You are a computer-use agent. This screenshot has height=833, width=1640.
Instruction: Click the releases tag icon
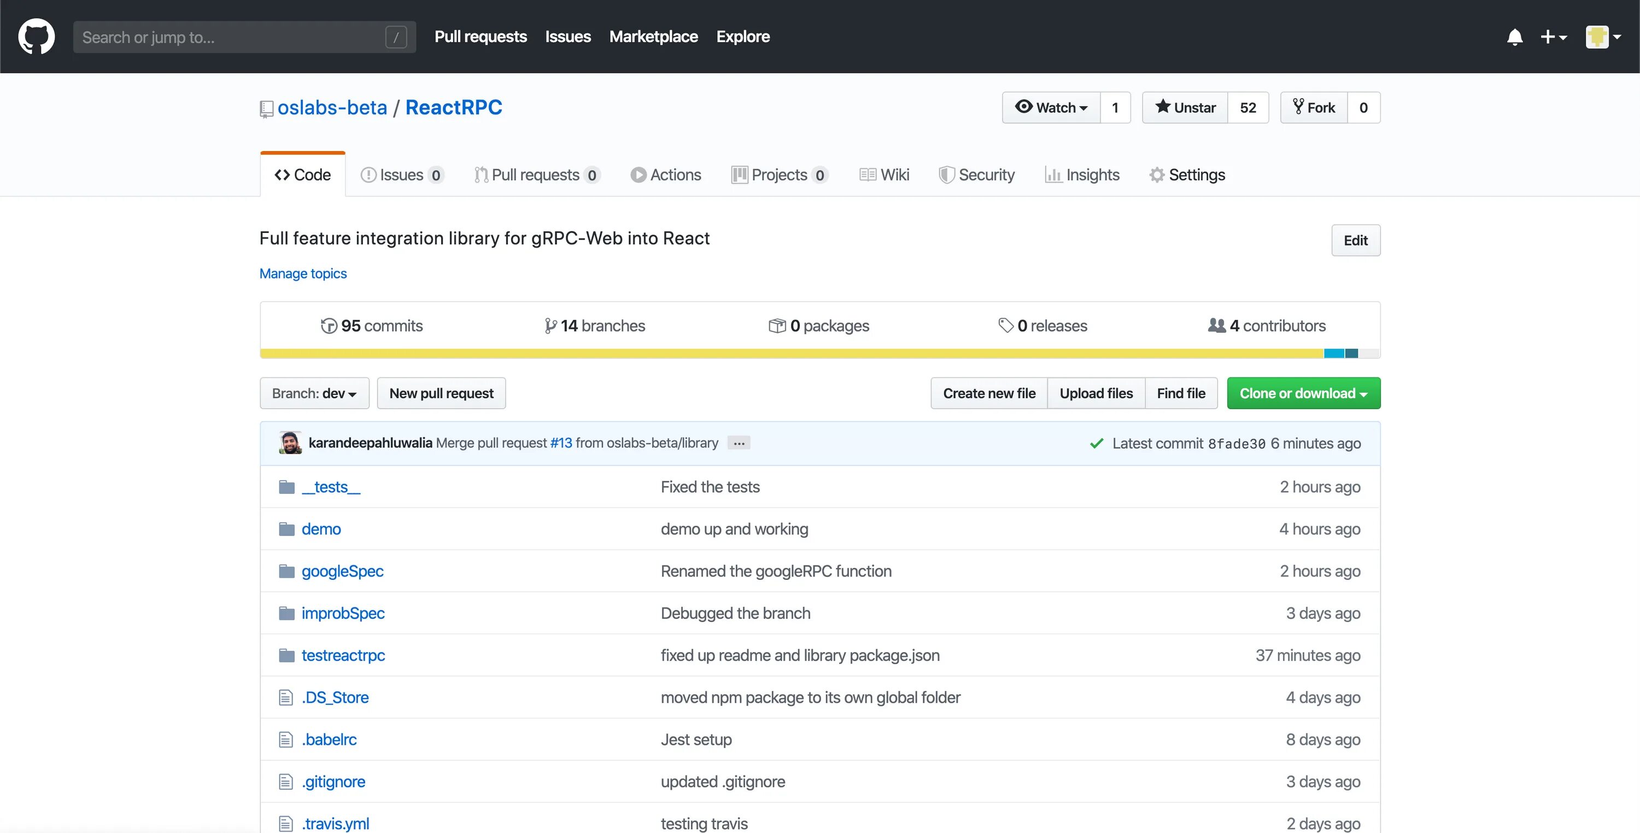click(x=1005, y=325)
